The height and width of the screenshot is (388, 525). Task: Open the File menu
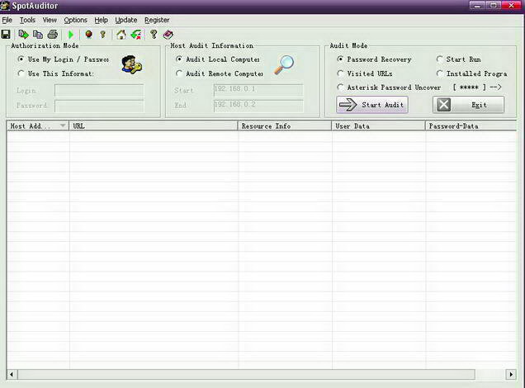pos(7,20)
